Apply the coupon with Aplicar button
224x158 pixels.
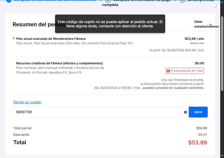pyautogui.click(x=198, y=112)
